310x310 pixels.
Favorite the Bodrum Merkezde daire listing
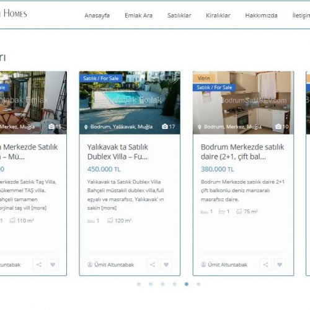pyautogui.click(x=280, y=264)
